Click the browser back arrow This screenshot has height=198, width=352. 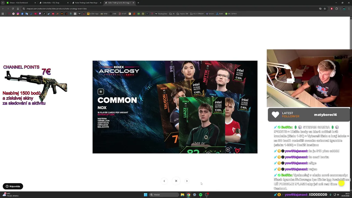(3, 9)
